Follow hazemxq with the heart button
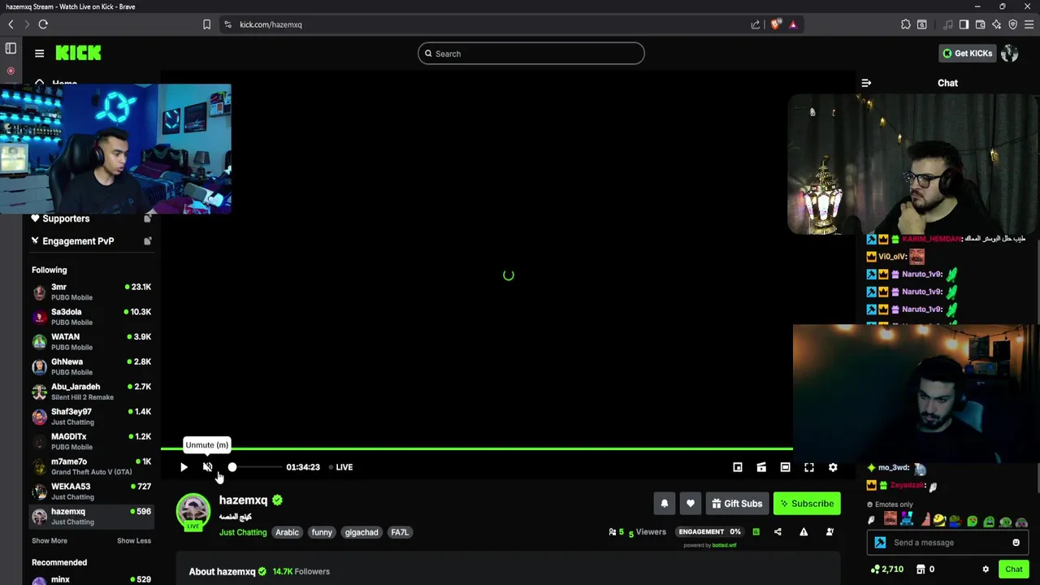Viewport: 1040px width, 585px height. (x=691, y=504)
